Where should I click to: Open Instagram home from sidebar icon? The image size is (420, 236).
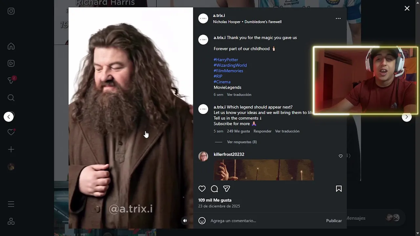pyautogui.click(x=11, y=46)
